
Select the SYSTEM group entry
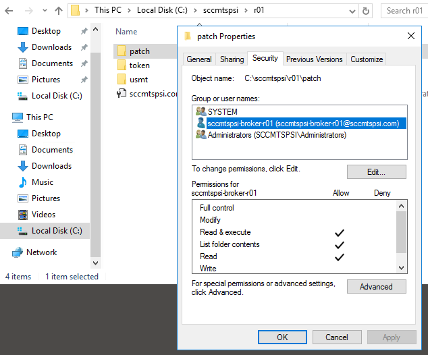point(222,111)
